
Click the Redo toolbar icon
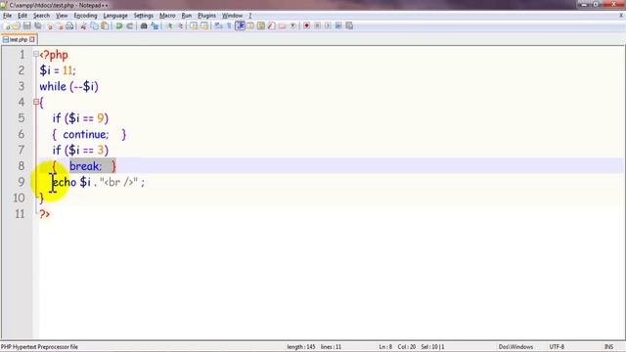click(130, 26)
